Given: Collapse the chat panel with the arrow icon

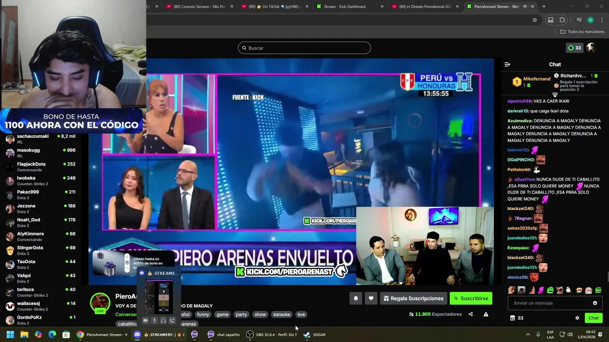Looking at the screenshot, I should tap(507, 64).
